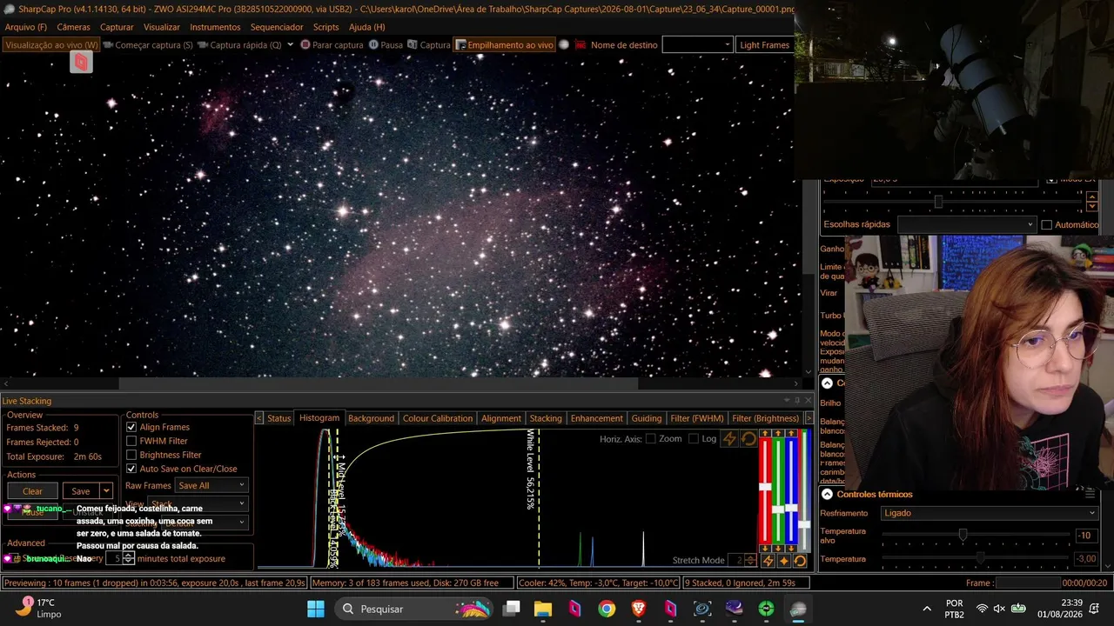The height and width of the screenshot is (626, 1114).
Task: Open the Arquivo menu
Action: pyautogui.click(x=26, y=27)
